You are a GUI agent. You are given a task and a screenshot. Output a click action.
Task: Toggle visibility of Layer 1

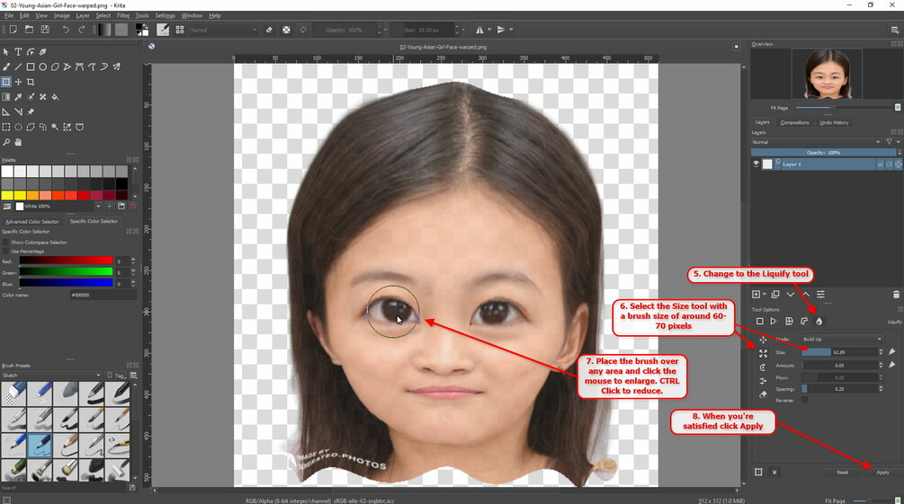pyautogui.click(x=756, y=164)
